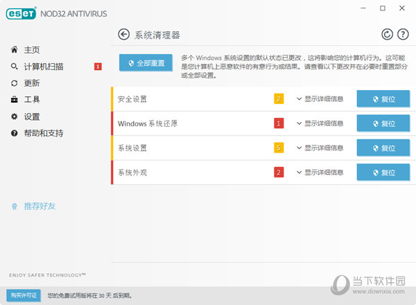The height and width of the screenshot is (305, 416).
Task: Click the ESET logo
Action: pos(21,14)
